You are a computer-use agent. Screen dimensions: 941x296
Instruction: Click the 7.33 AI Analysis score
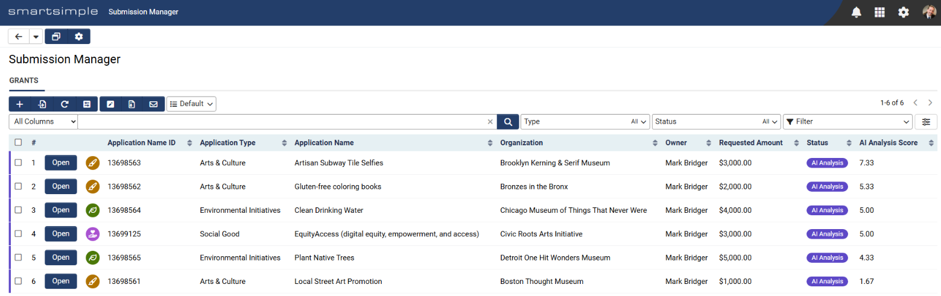coord(867,163)
